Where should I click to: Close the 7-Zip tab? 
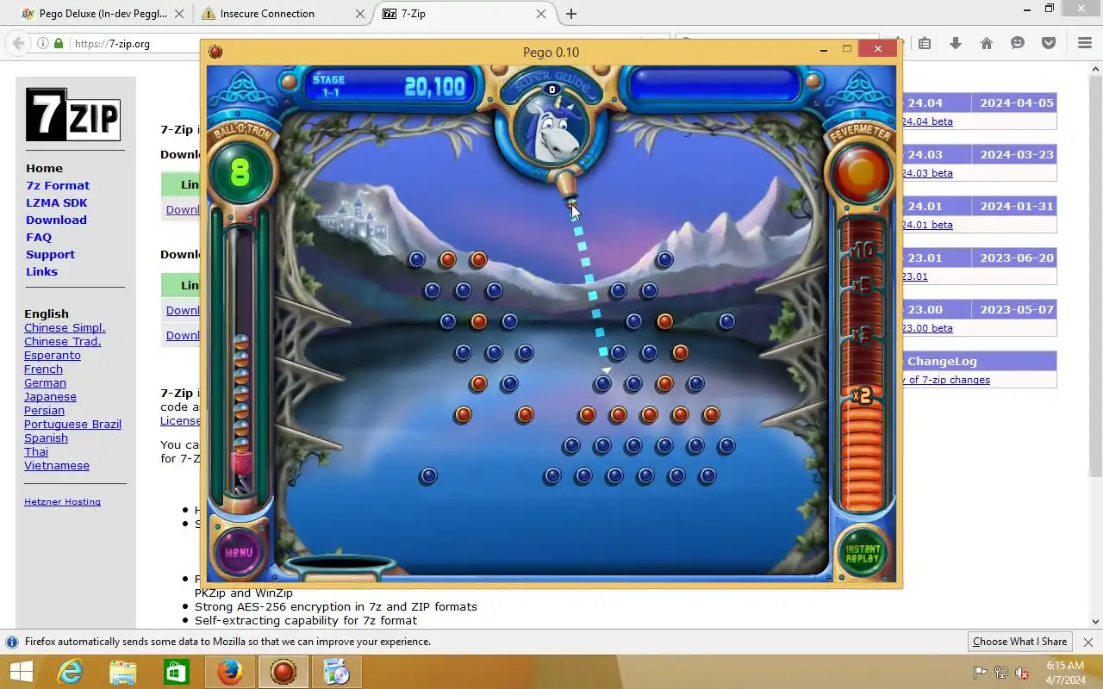(x=541, y=14)
